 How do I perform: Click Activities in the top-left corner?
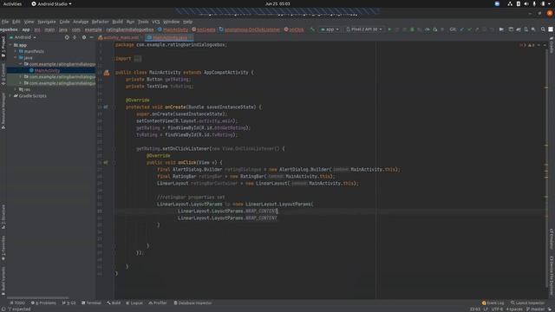[x=12, y=3]
